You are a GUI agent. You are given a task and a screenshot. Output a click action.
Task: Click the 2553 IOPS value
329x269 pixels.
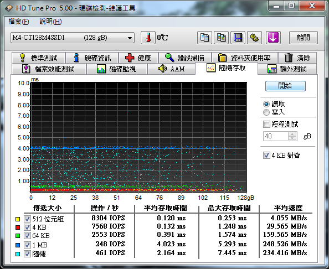click(x=108, y=234)
